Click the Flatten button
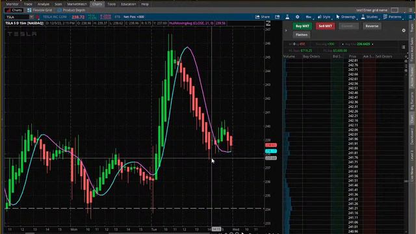 [302, 34]
